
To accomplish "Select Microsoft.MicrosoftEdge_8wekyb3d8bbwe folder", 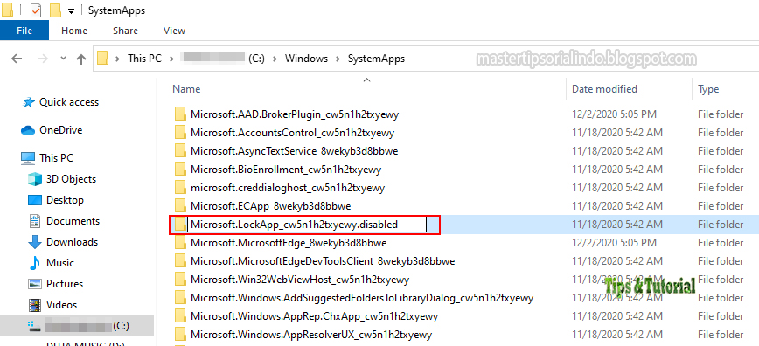I will point(289,243).
